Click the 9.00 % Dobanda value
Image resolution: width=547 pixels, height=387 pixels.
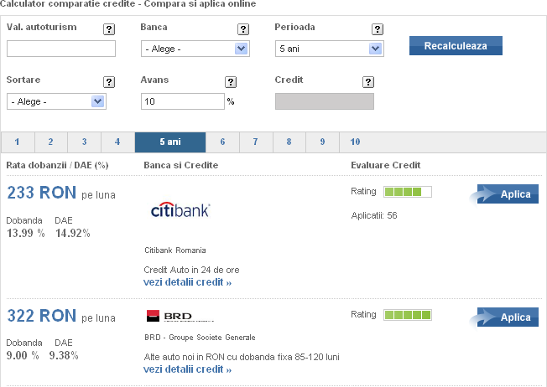coord(23,355)
